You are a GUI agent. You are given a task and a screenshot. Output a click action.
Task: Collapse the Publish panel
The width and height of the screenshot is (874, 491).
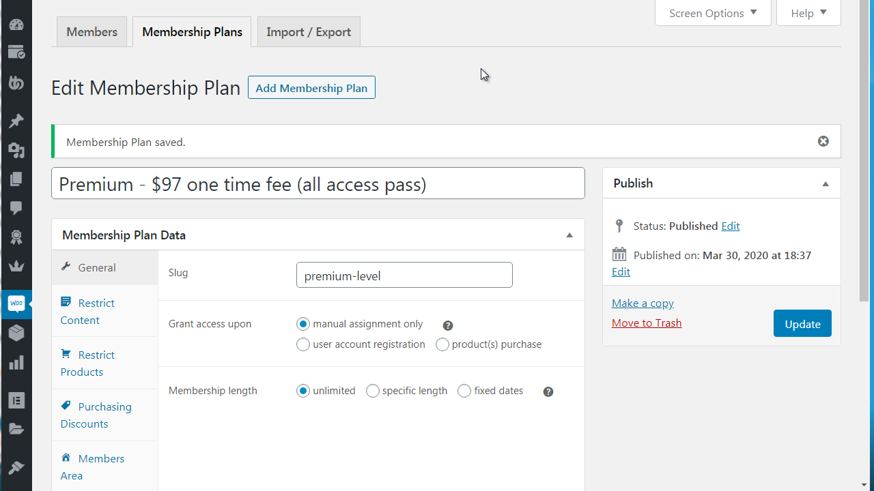[825, 184]
